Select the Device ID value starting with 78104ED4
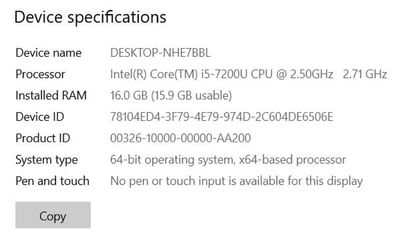This screenshot has width=405, height=239. (222, 117)
